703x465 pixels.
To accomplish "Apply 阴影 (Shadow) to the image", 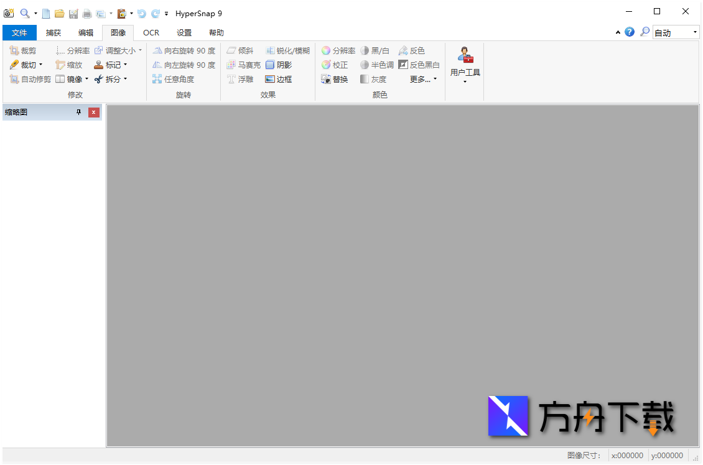I will coord(280,65).
